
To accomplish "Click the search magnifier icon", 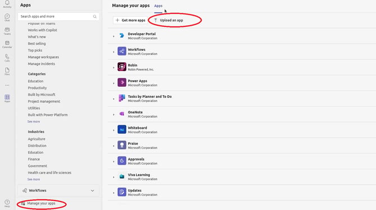I will coord(95,16).
